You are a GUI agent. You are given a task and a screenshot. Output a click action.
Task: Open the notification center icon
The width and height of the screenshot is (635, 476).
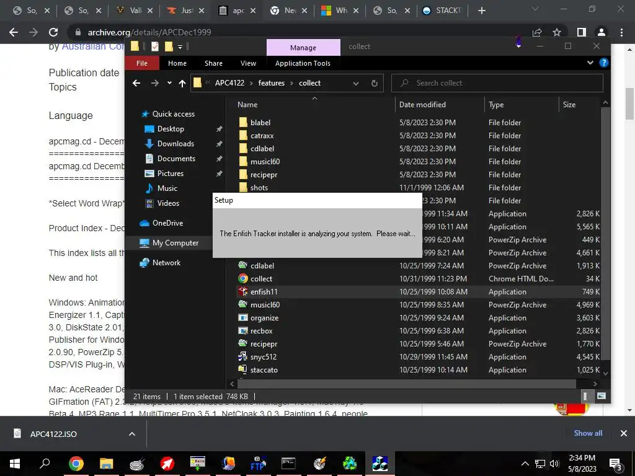[x=616, y=464]
